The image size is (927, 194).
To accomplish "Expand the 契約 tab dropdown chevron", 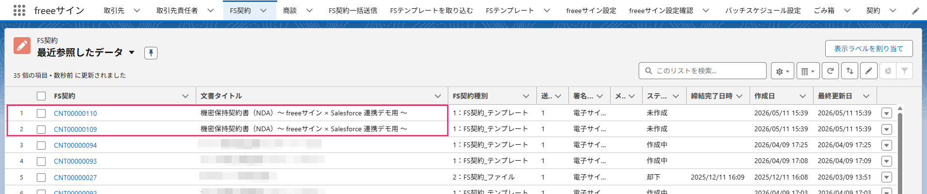I will click(x=893, y=11).
